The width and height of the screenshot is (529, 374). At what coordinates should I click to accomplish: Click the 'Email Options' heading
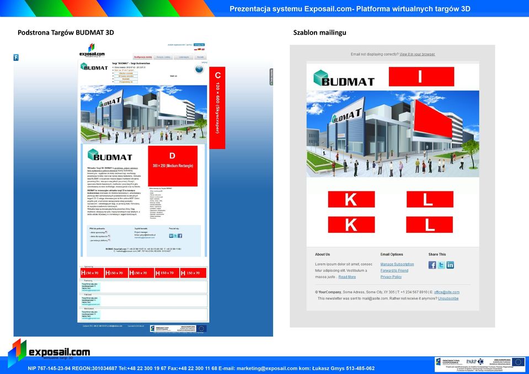(392, 254)
